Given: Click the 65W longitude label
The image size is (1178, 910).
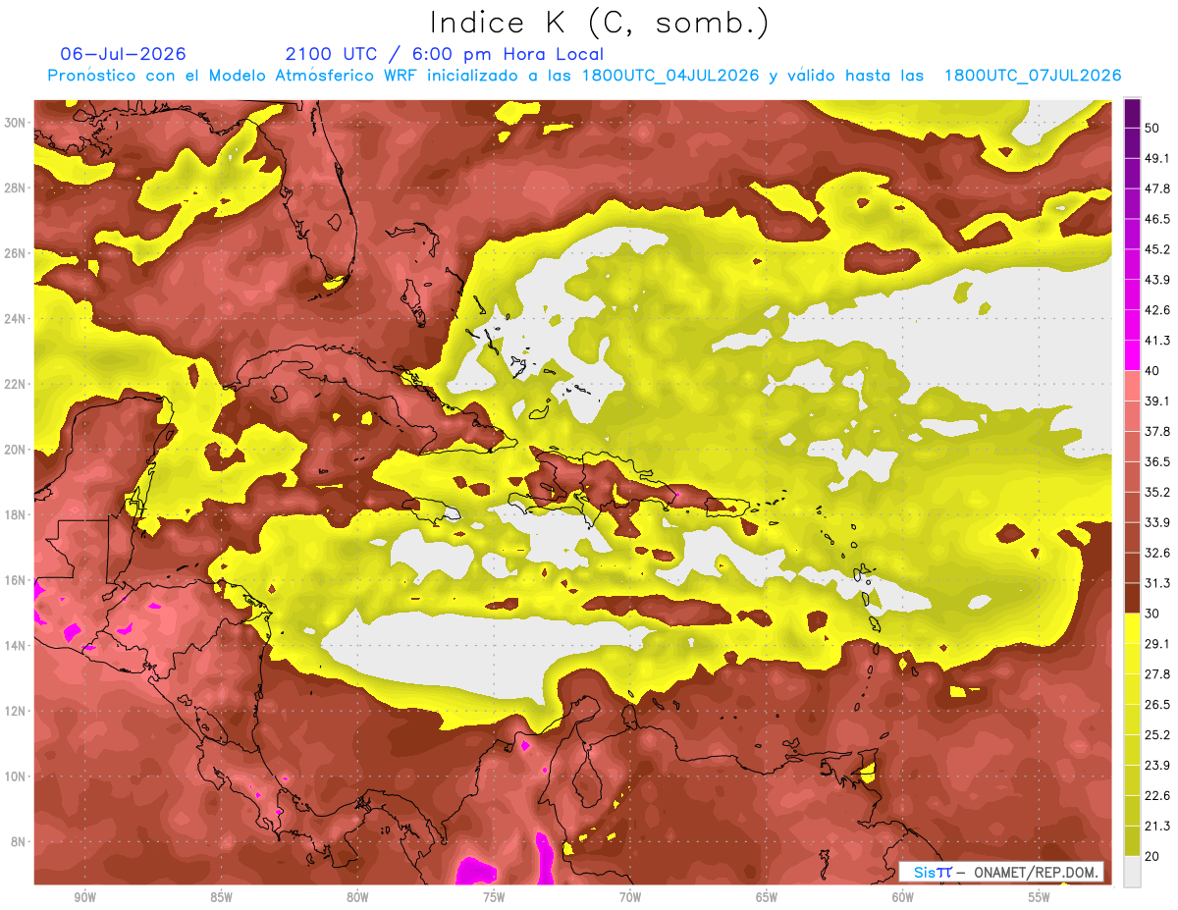Looking at the screenshot, I should (767, 897).
